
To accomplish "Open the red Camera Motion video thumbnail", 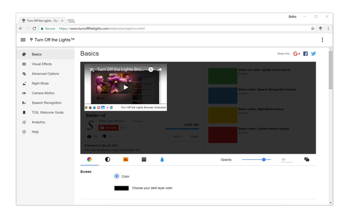I will pos(223,135).
